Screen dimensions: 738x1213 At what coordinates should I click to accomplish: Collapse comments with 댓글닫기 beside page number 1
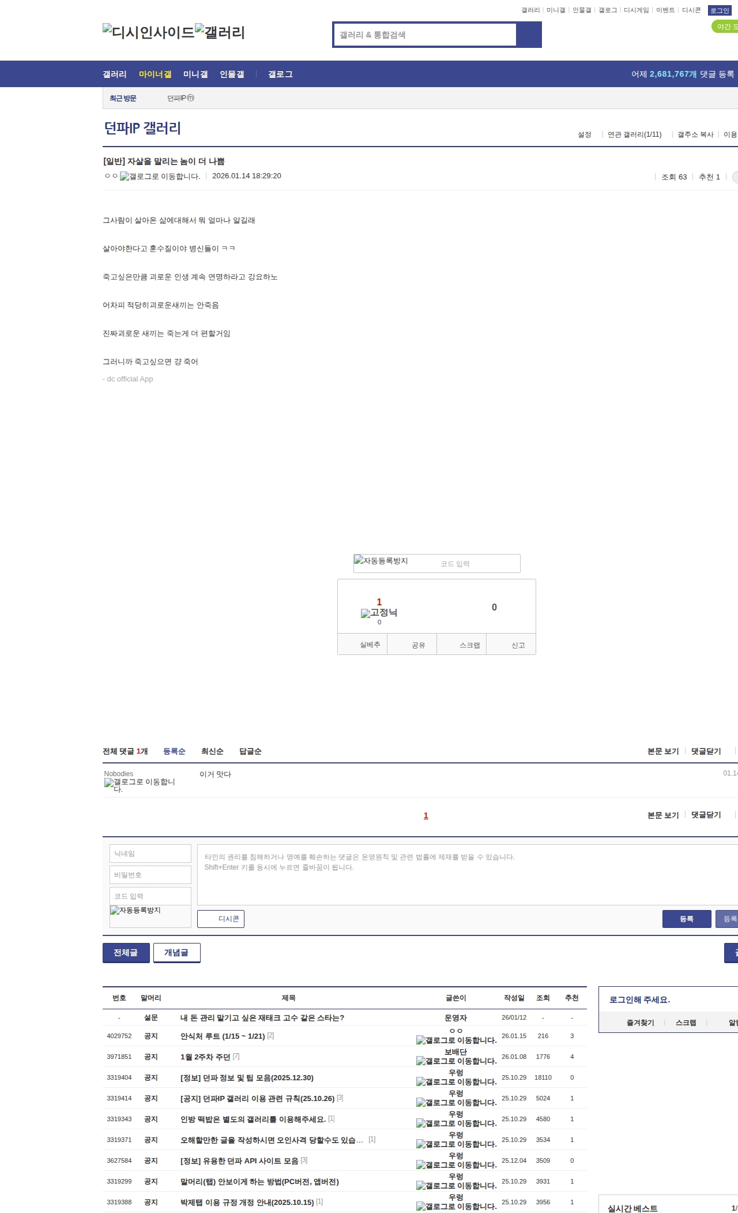click(x=706, y=815)
